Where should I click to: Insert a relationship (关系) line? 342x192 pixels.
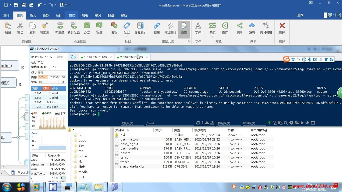212,26
